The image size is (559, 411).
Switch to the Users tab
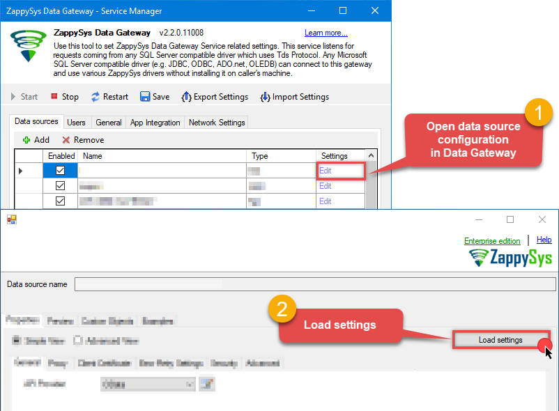click(x=77, y=122)
